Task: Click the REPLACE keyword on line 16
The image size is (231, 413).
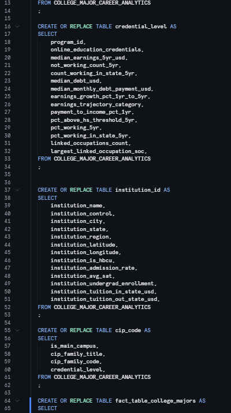Action: tap(81, 27)
